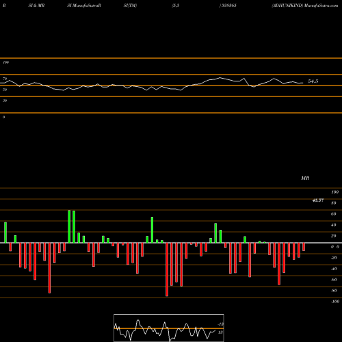Click the 30 level label on RSI axis

5,101
